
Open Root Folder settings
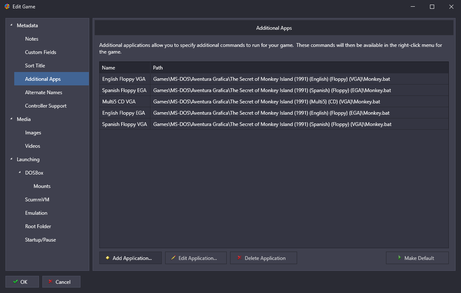point(38,226)
